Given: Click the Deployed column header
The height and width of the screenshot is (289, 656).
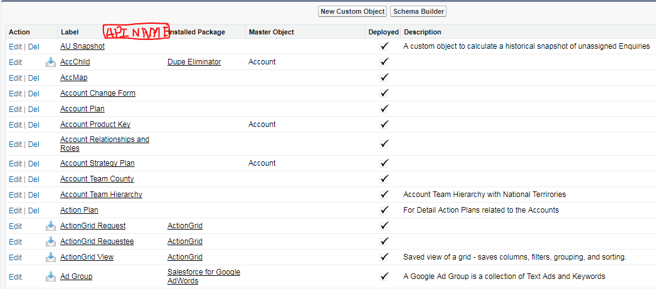Looking at the screenshot, I should coord(383,32).
